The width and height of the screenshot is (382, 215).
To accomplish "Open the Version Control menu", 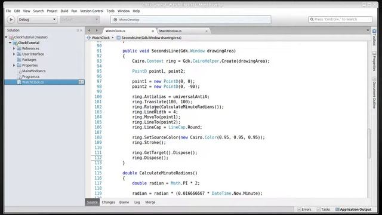I will 91,11.
